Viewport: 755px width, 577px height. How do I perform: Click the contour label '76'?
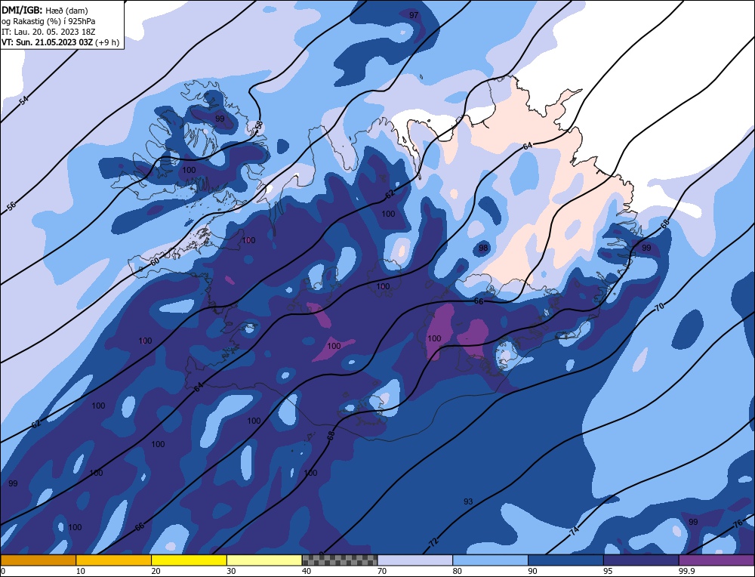coord(738,525)
